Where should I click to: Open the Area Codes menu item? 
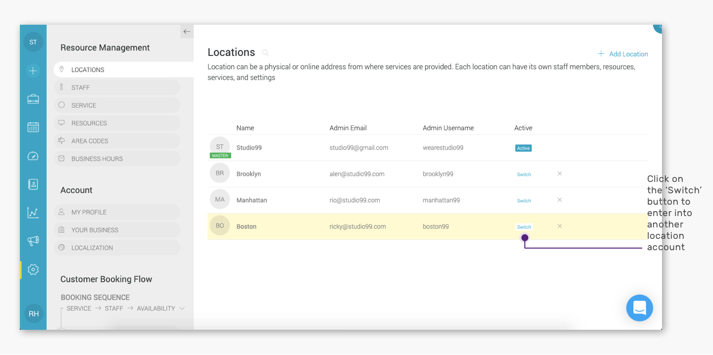(x=117, y=141)
